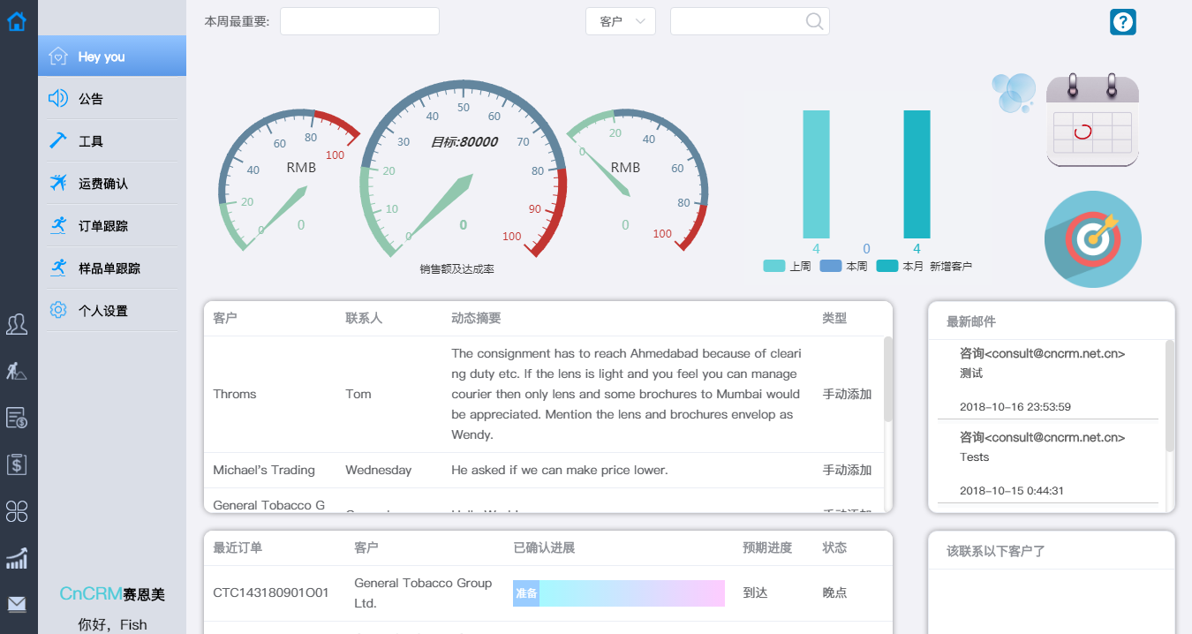Click the 本周最重要 text input field
This screenshot has width=1192, height=634.
click(359, 21)
